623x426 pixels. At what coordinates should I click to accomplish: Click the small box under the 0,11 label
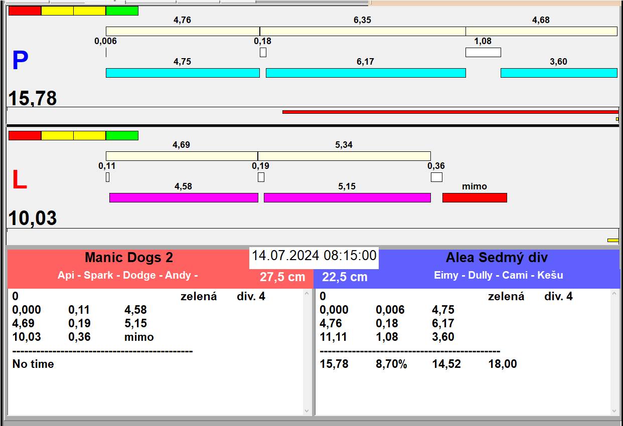pos(107,177)
